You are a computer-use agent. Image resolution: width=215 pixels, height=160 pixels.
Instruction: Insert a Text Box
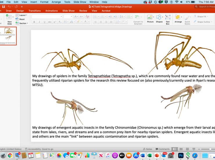tap(168, 19)
